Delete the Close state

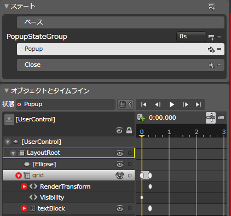pyautogui.click(x=220, y=65)
